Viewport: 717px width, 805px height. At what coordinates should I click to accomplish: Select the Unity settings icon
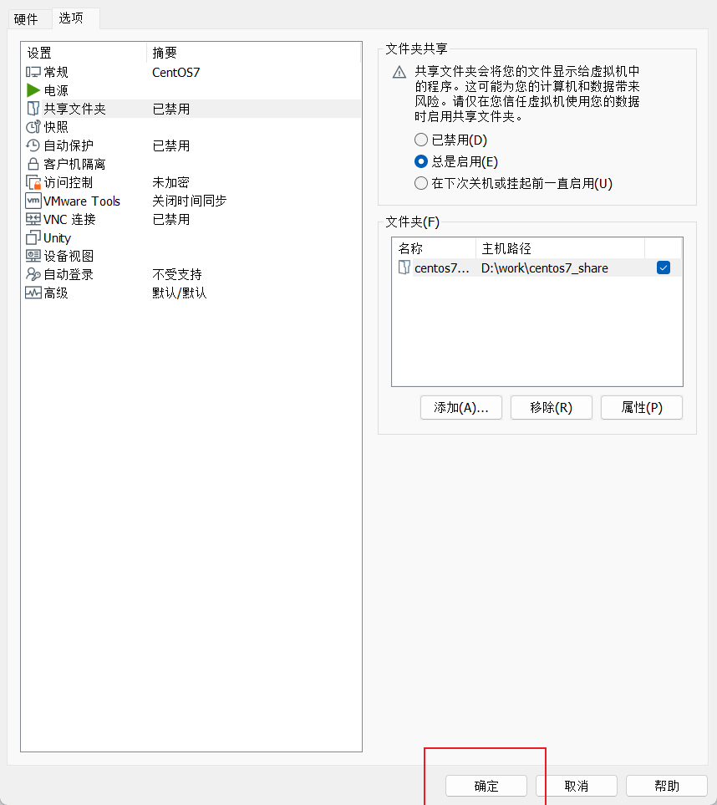pos(33,237)
